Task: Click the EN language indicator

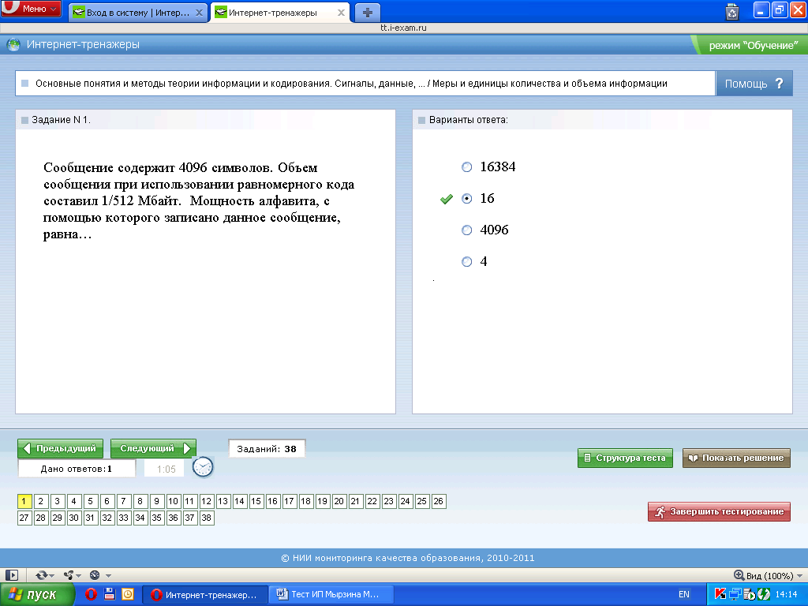Action: pyautogui.click(x=684, y=595)
